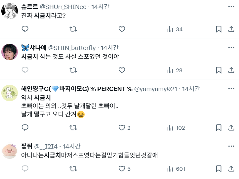View analytics showing 601 views
Viewport: 239px width, 179px height.
[176, 169]
